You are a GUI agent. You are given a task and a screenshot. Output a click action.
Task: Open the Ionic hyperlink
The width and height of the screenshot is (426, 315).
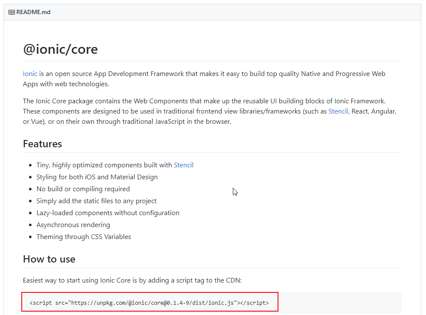click(x=30, y=73)
